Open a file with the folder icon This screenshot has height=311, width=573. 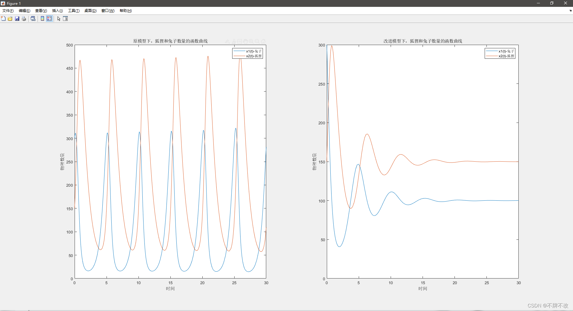10,18
